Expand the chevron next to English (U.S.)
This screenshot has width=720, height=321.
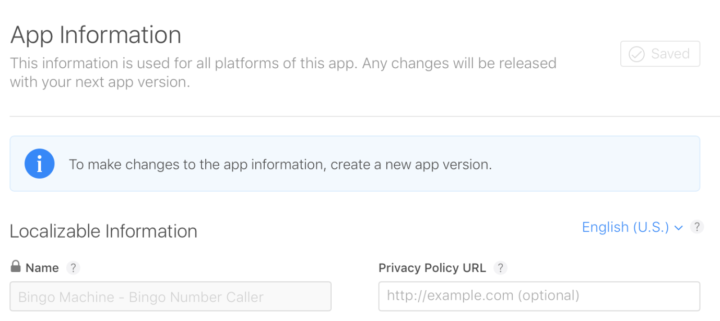point(679,228)
